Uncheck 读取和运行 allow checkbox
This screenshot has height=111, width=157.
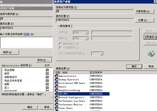[47, 77]
